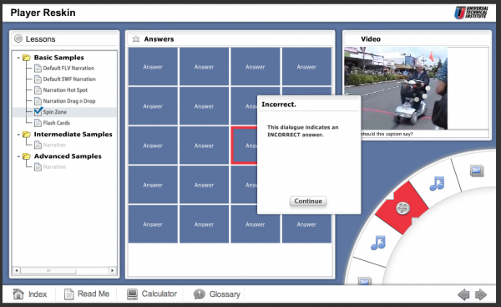The height and width of the screenshot is (307, 501).
Task: Select Narration under Intermediate Samples
Action: 54,145
